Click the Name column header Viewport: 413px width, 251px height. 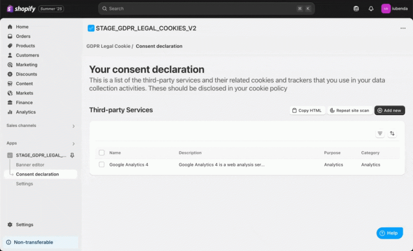click(115, 153)
